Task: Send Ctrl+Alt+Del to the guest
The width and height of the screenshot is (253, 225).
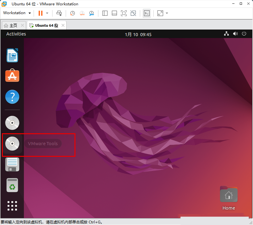Action: click(x=59, y=13)
